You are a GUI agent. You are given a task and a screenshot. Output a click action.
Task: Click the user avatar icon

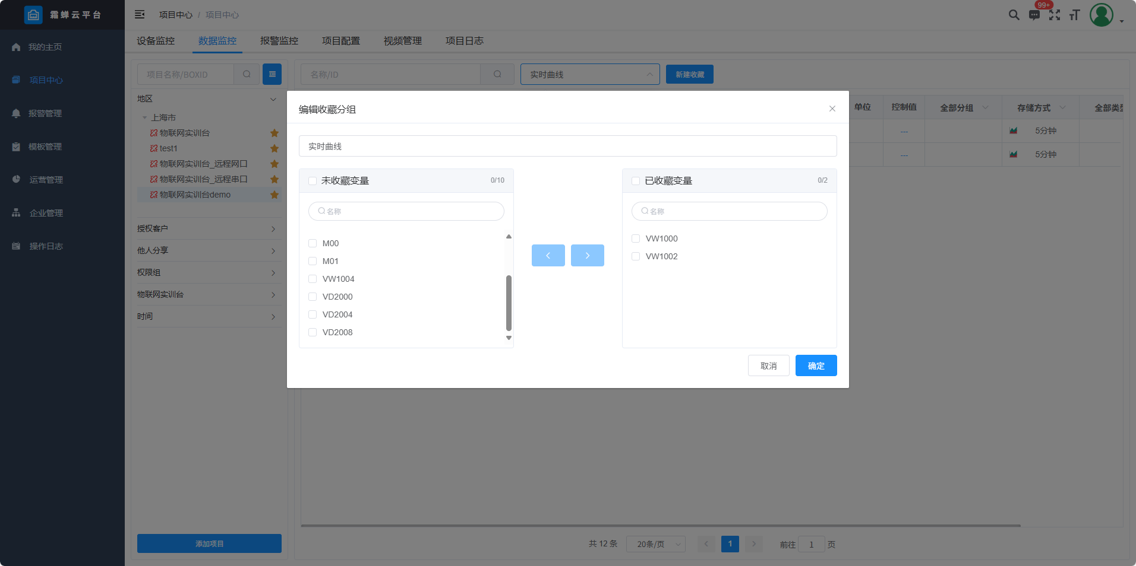[1101, 15]
